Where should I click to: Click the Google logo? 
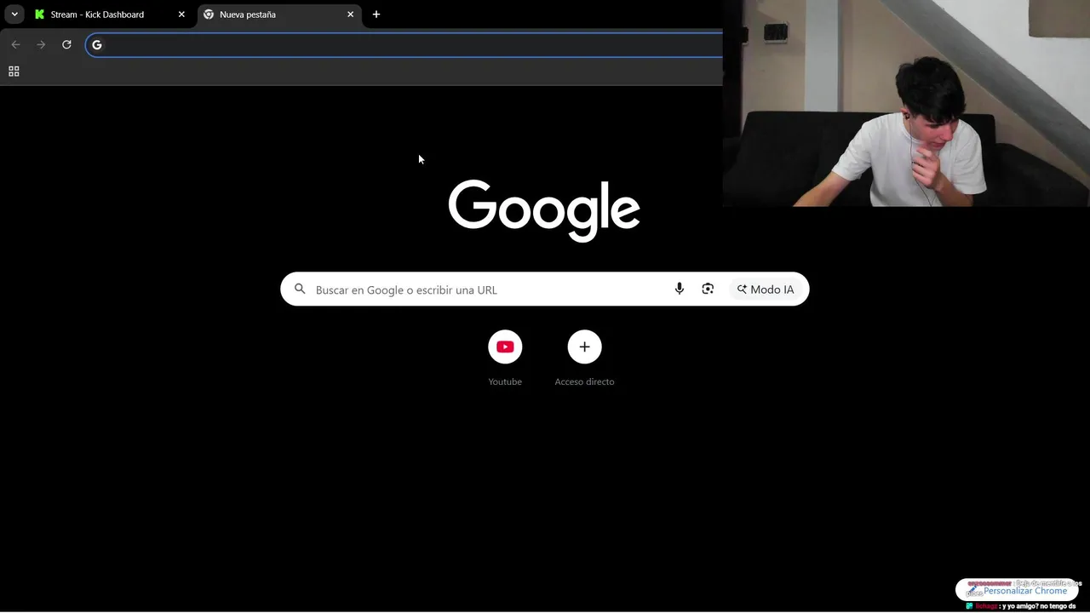pos(544,210)
